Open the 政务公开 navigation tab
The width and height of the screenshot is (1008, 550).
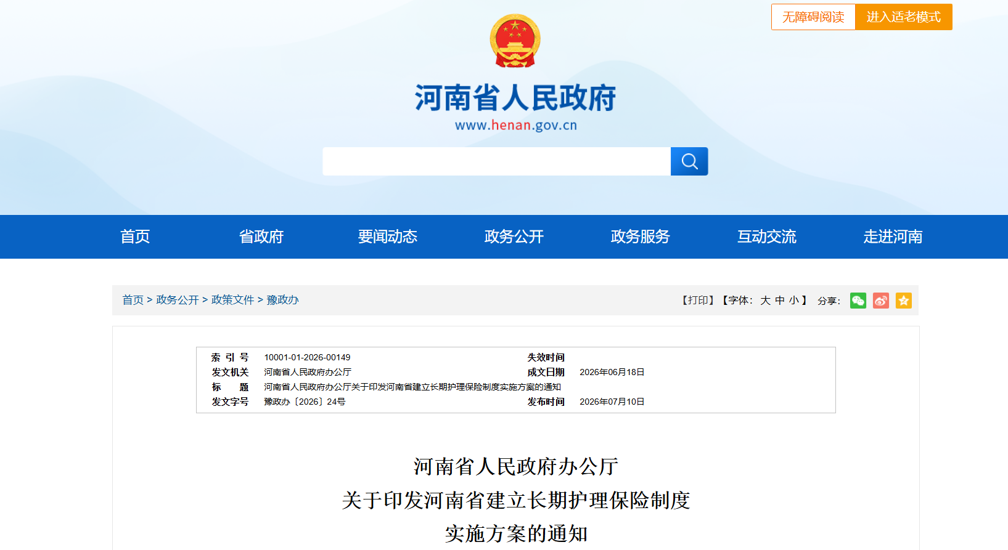514,237
